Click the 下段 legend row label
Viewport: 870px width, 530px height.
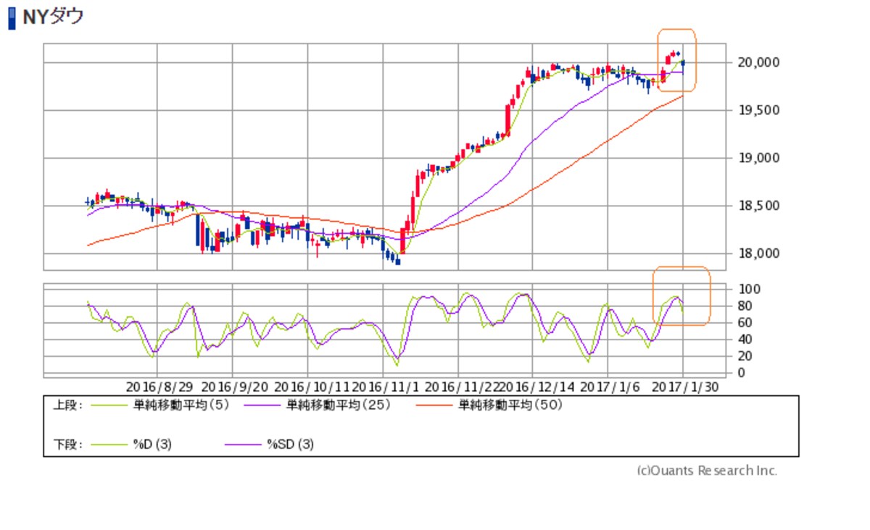67,445
